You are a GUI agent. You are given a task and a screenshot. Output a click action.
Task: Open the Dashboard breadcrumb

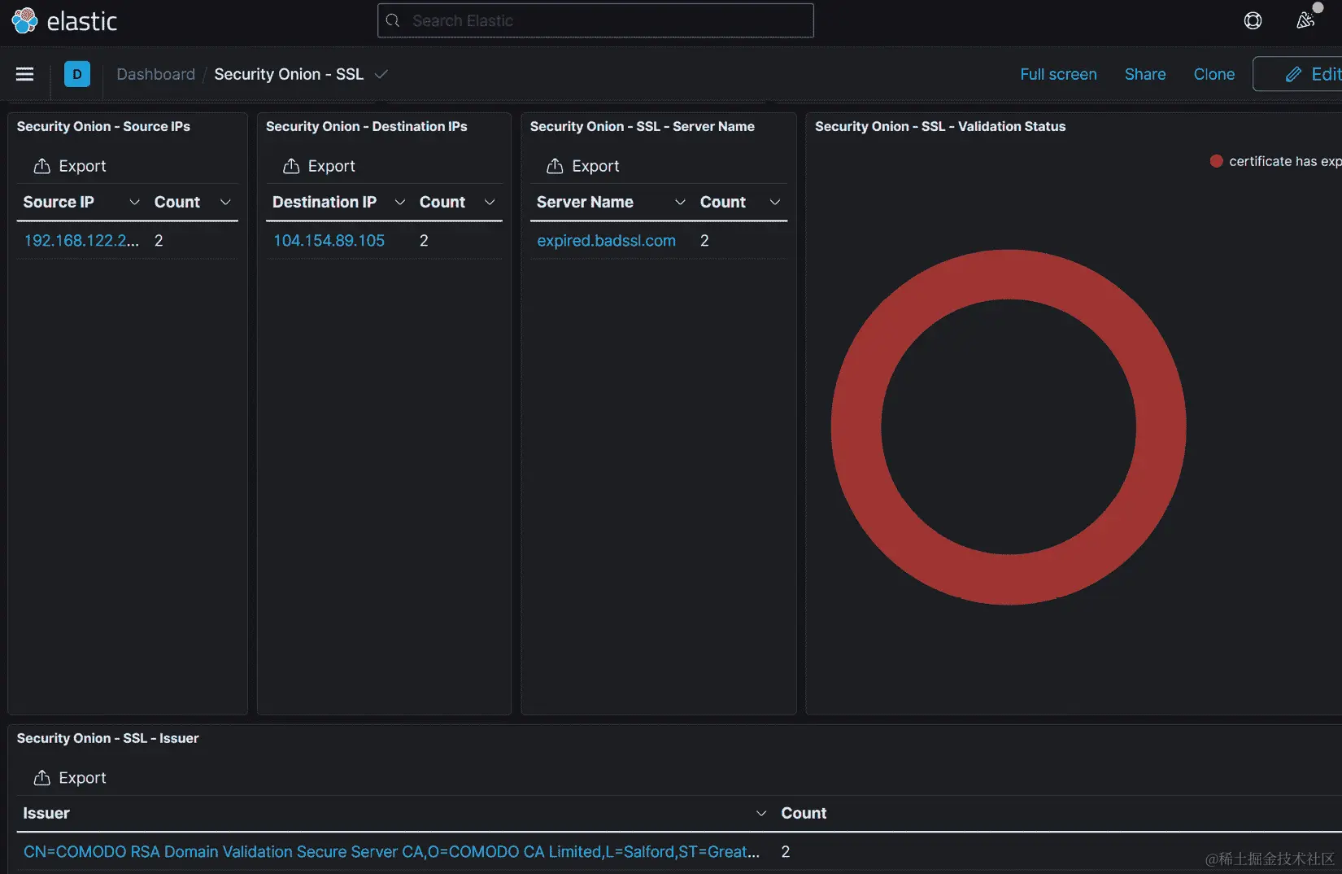click(156, 74)
